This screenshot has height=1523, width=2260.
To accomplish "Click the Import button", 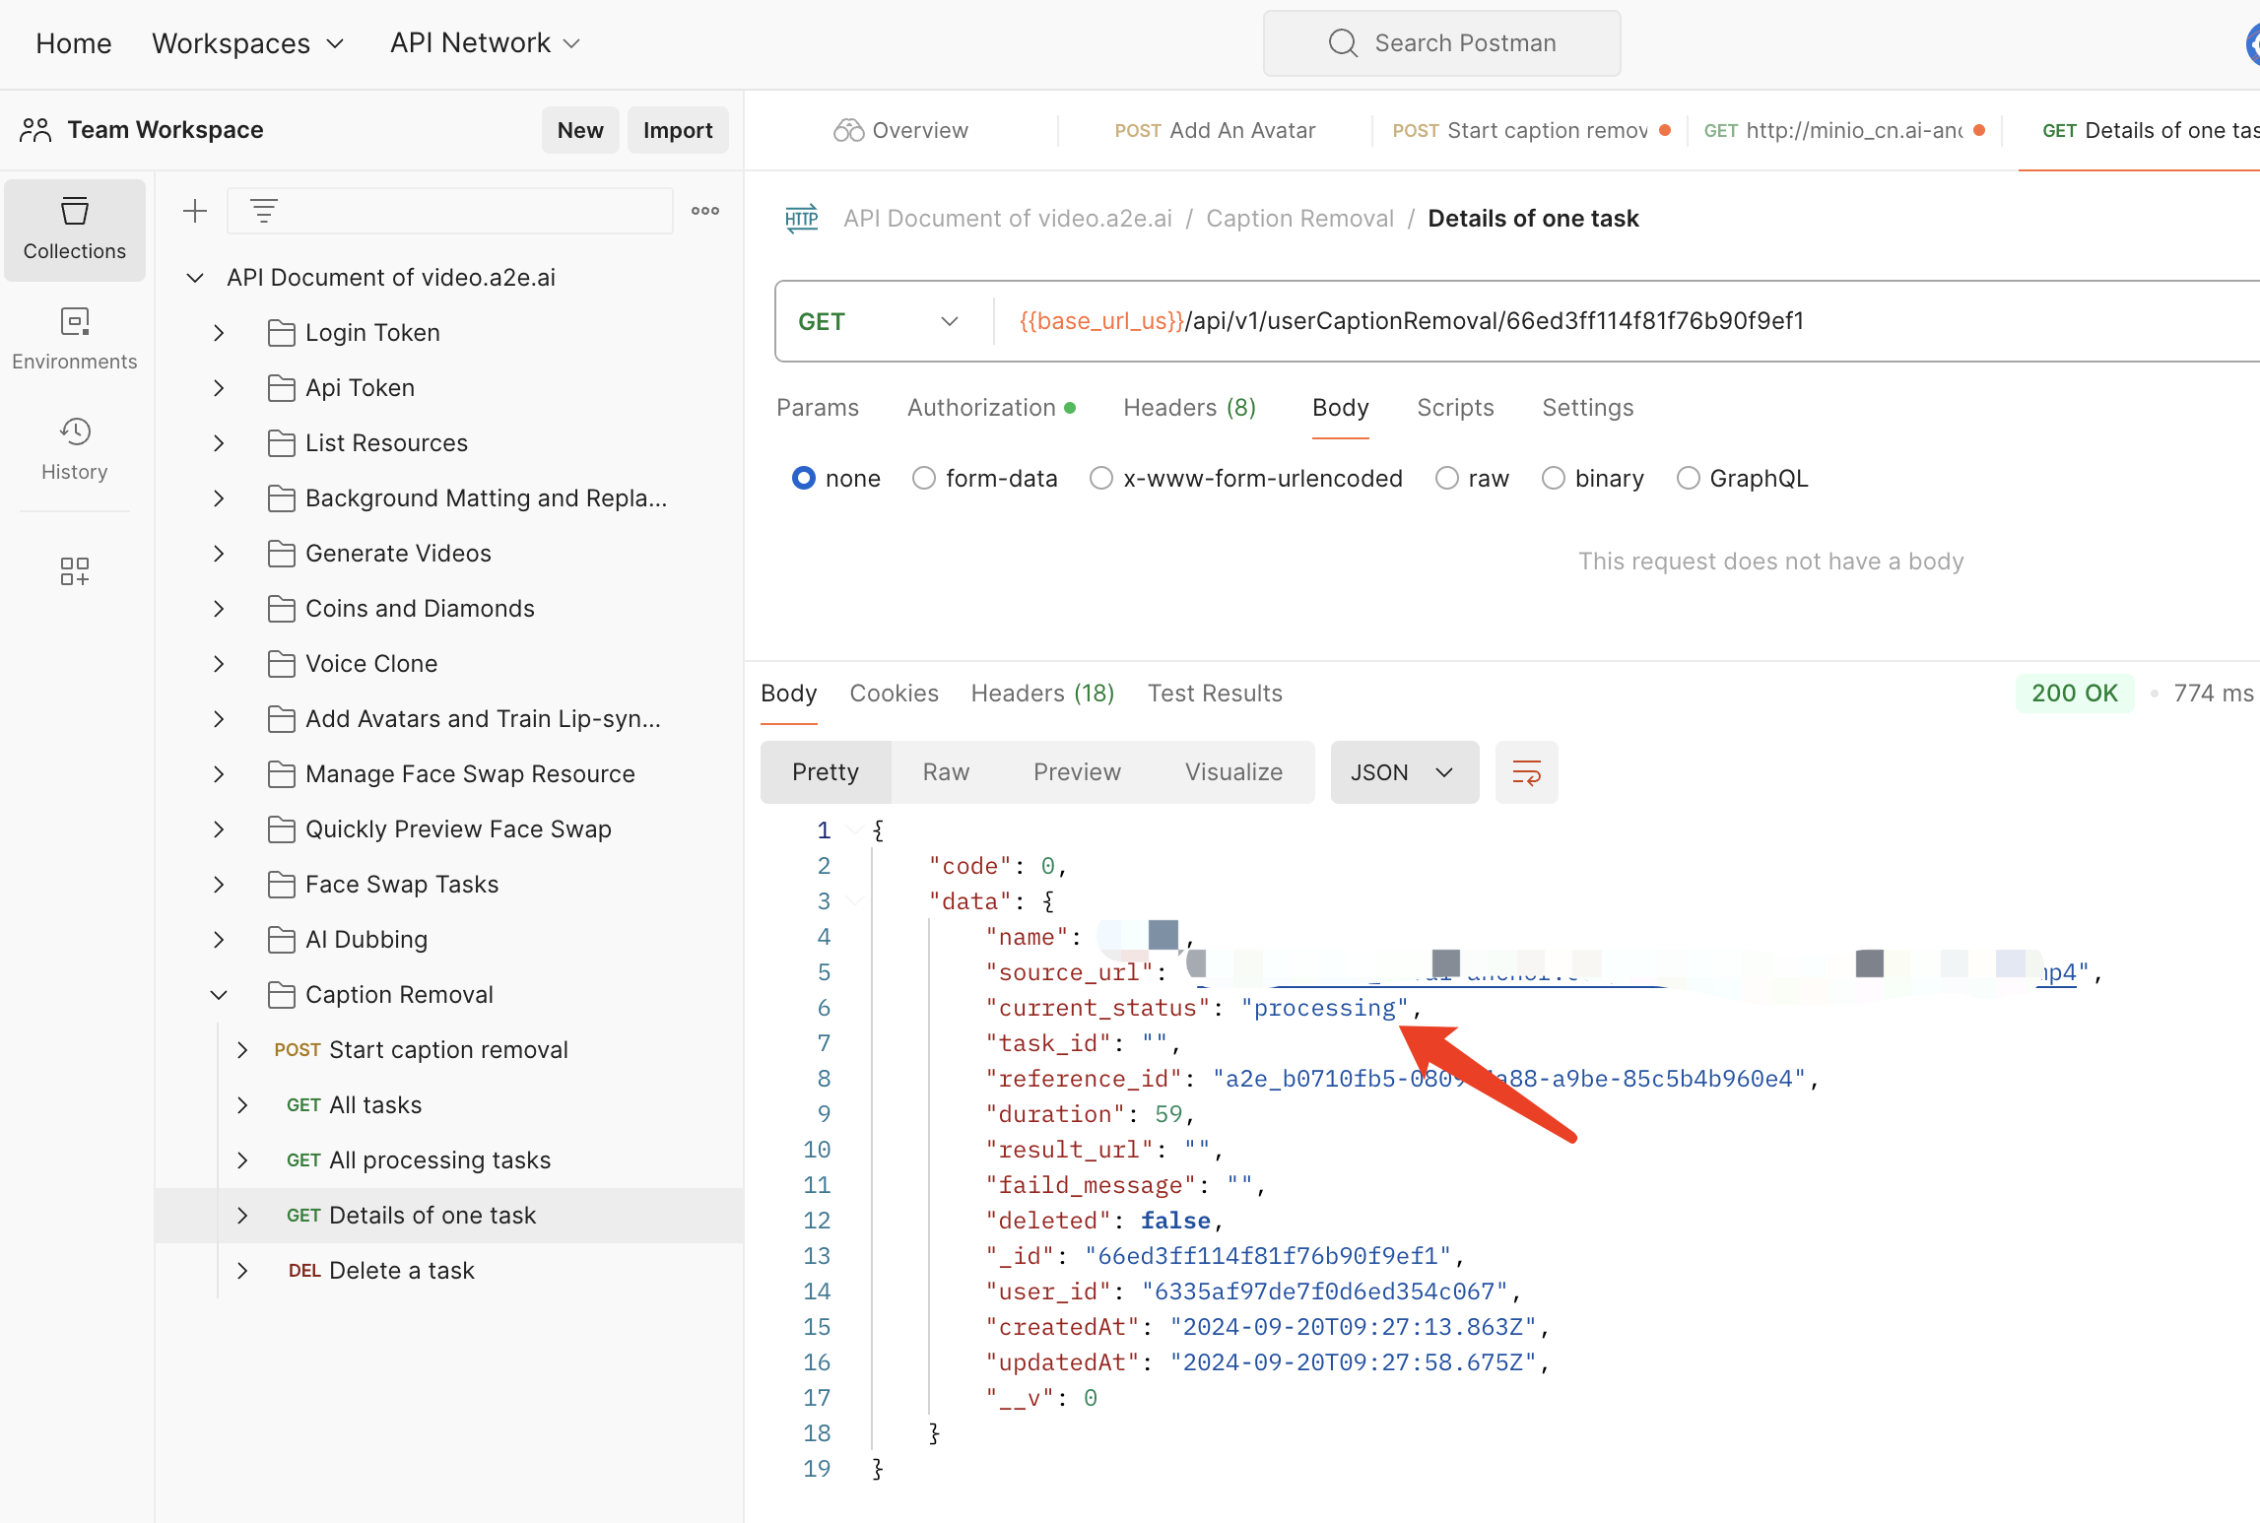I will coord(678,130).
